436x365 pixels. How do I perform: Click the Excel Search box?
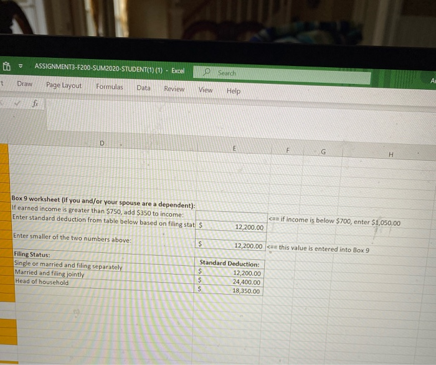point(282,75)
